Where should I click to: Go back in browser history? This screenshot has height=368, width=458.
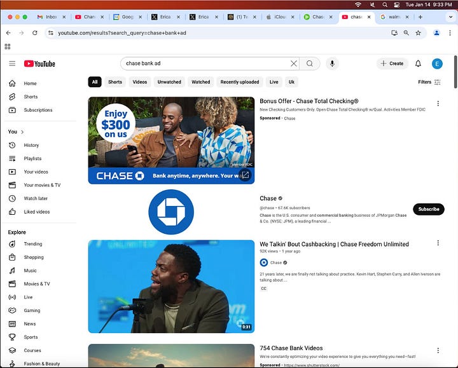coord(8,32)
